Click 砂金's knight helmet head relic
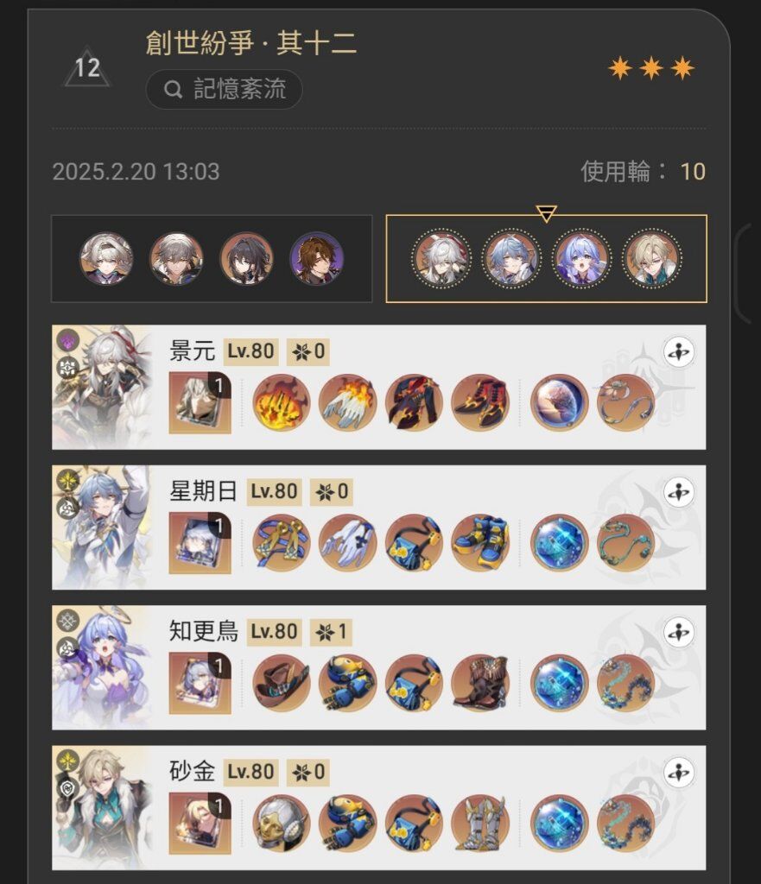The width and height of the screenshot is (761, 884). (x=281, y=824)
